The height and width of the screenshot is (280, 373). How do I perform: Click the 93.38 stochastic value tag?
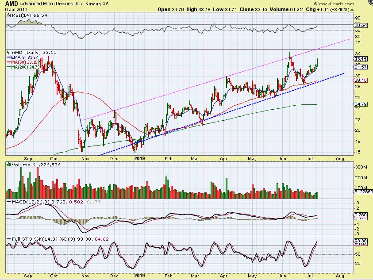(x=361, y=241)
